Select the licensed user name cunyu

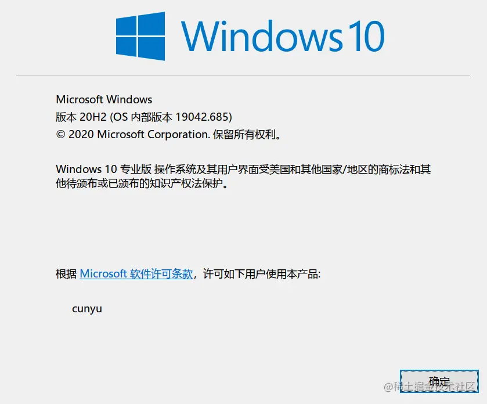[x=87, y=309]
